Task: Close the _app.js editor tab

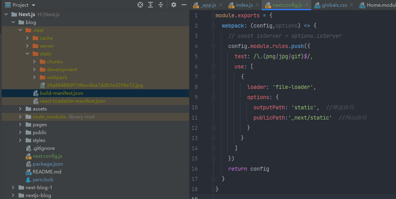Action: click(221, 5)
